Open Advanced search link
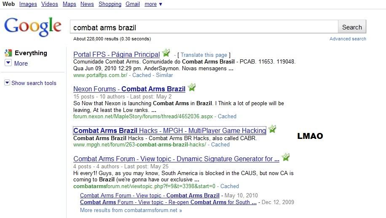This screenshot has height=218, width=386. tap(348, 39)
